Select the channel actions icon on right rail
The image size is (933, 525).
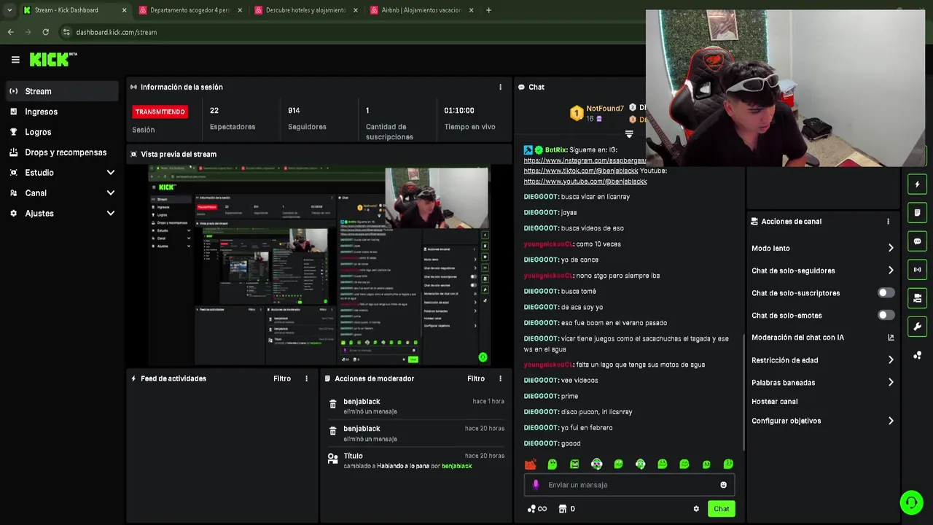(x=917, y=298)
